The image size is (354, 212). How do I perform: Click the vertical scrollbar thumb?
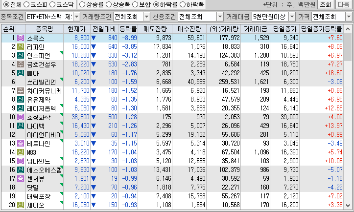point(348,46)
